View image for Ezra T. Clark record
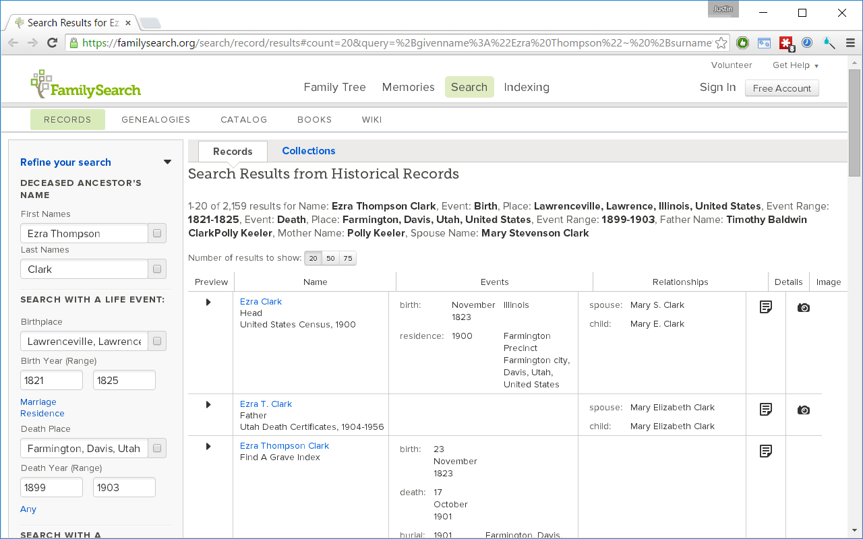The image size is (863, 539). point(804,410)
